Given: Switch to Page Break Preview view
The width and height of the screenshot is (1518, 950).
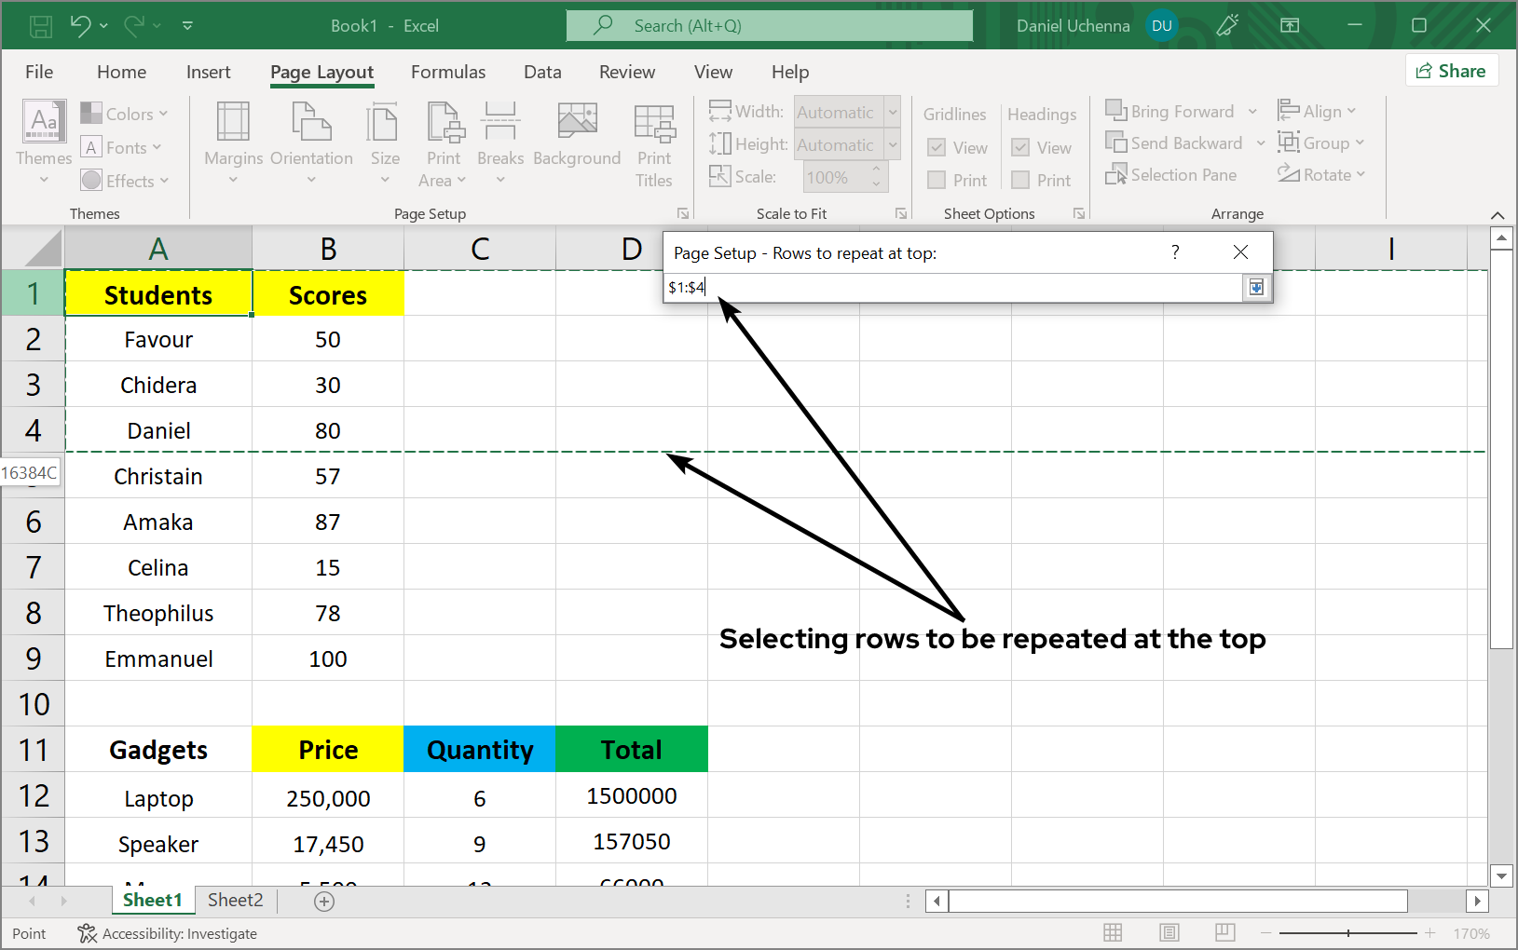Looking at the screenshot, I should (x=1224, y=932).
